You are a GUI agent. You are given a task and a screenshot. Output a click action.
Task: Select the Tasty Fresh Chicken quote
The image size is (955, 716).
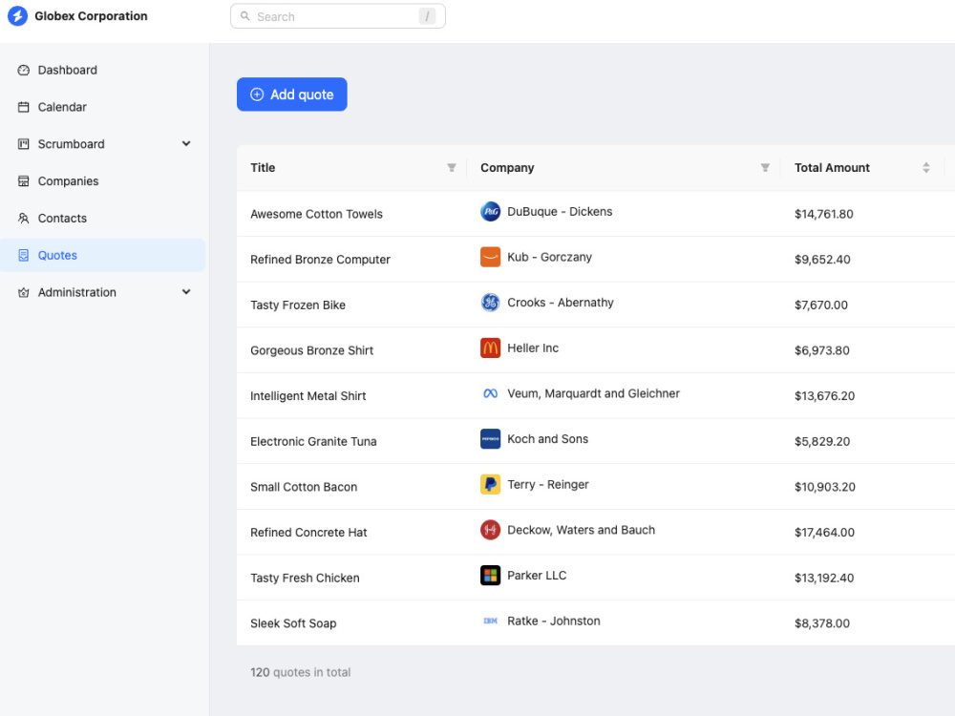pos(305,578)
